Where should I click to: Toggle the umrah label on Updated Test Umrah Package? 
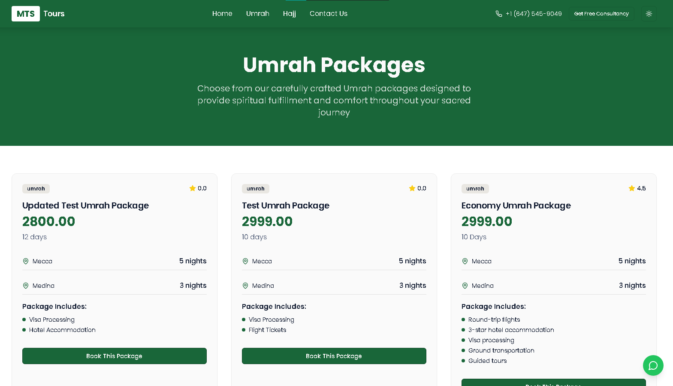[x=36, y=188]
